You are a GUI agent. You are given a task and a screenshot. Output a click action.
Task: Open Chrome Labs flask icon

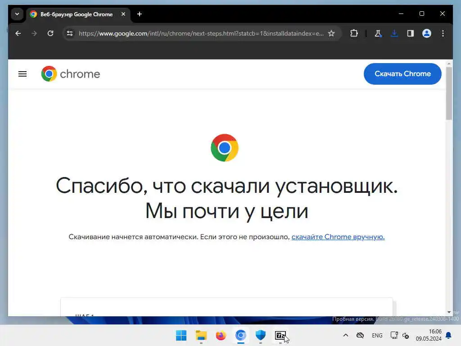(378, 33)
